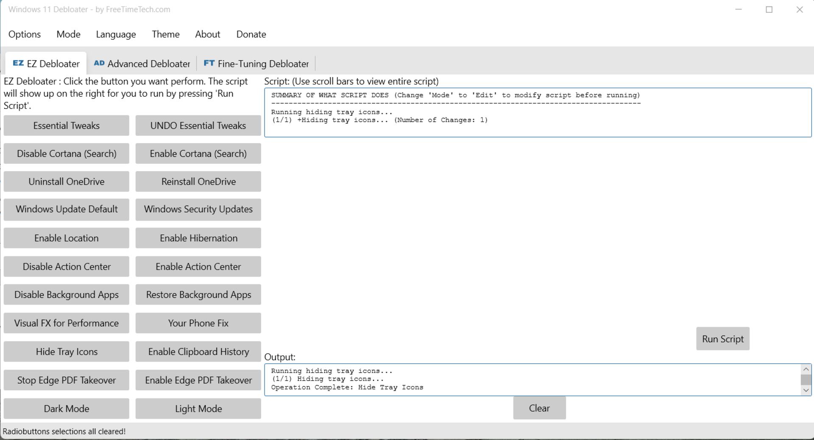This screenshot has height=440, width=814.
Task: Open the Mode menu
Action: coord(68,34)
